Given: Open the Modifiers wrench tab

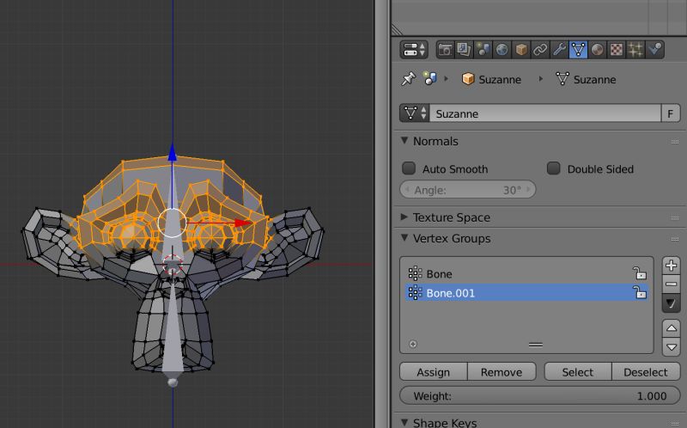Looking at the screenshot, I should click(x=559, y=50).
